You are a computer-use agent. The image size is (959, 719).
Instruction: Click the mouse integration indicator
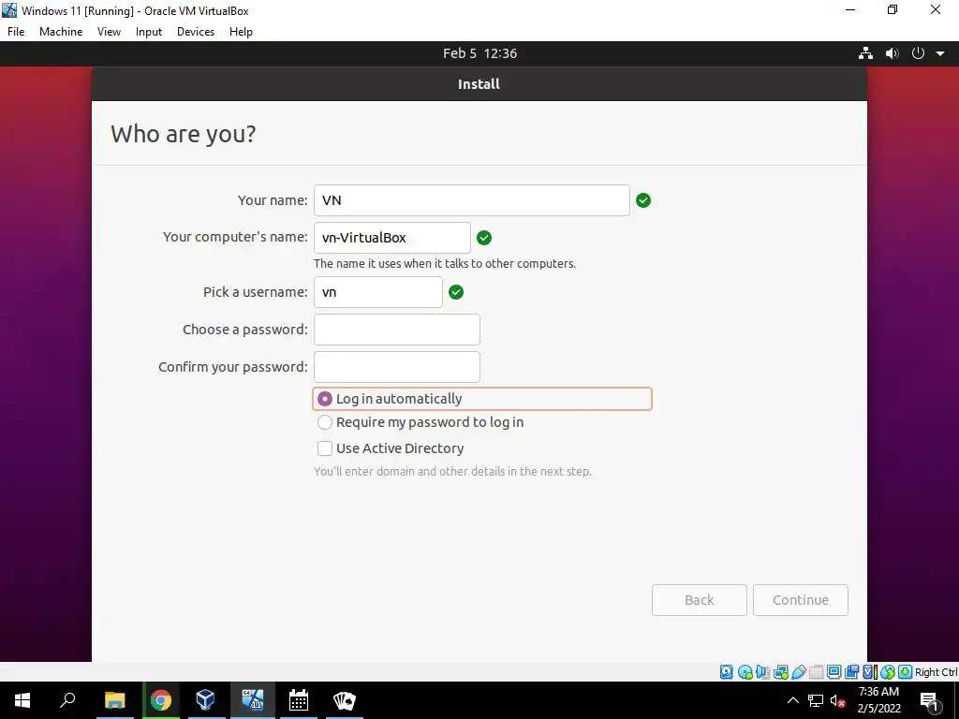tap(888, 672)
